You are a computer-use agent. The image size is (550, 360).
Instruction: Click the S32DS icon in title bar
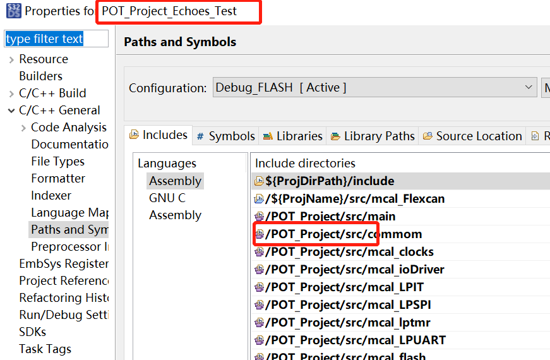13,11
